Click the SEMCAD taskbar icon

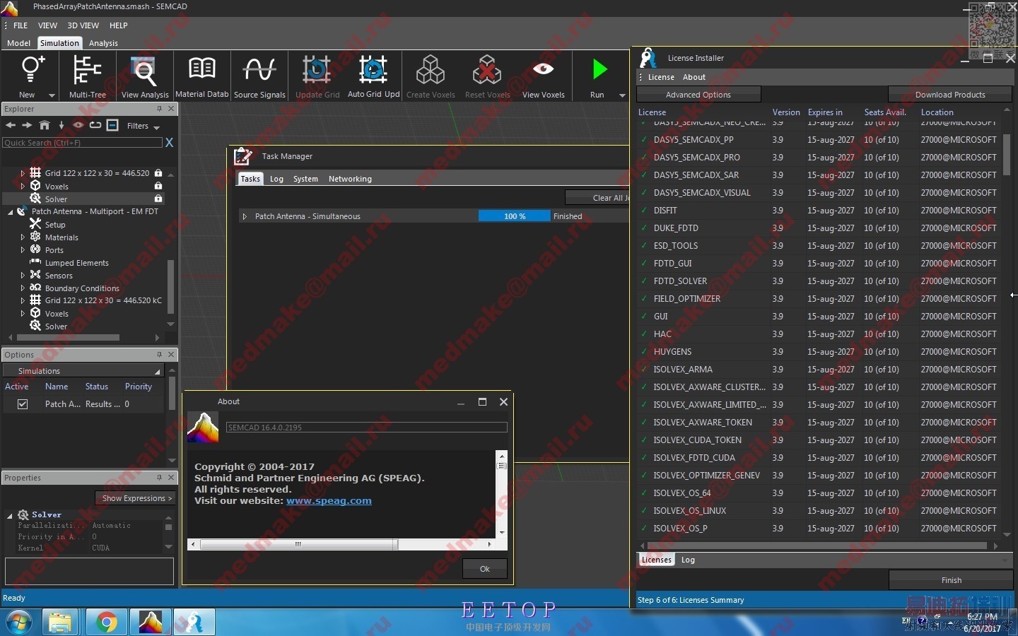coord(150,623)
